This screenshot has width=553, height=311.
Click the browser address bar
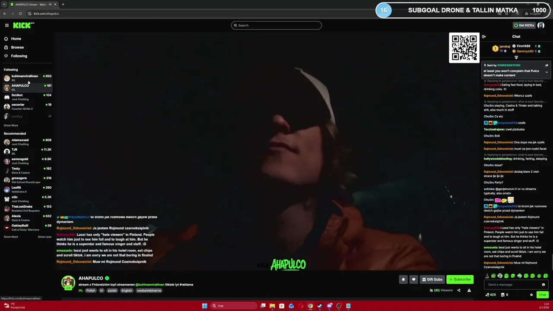[259, 13]
